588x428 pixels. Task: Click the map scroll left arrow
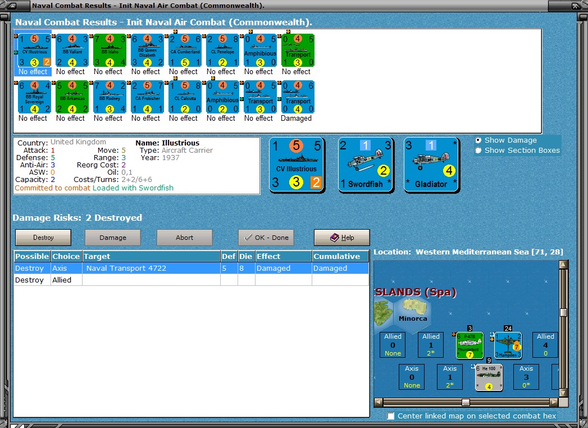(379, 403)
